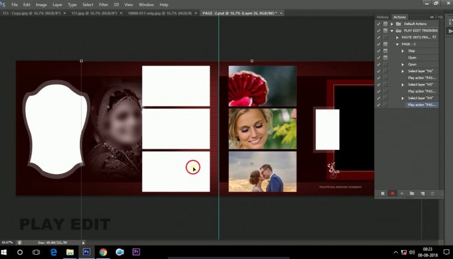This screenshot has height=259, width=453.
Task: Click the network icon in system tray
Action: coord(404,252)
